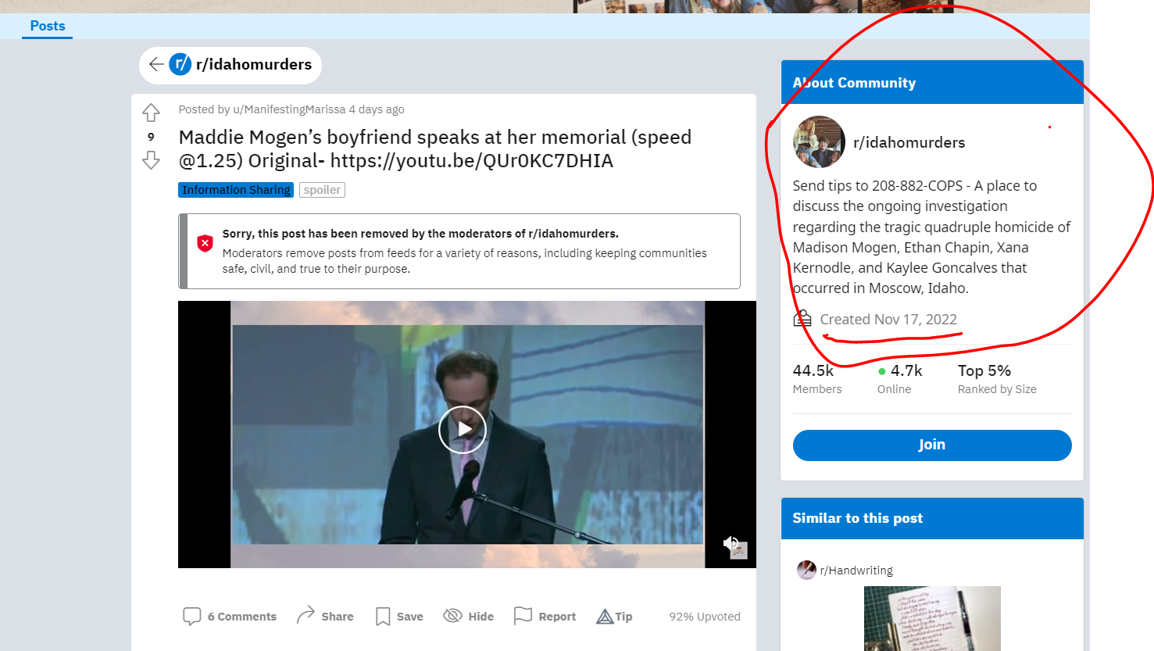Save this post with bookmark icon
Viewport: 1154px width, 651px height.
[x=399, y=617]
